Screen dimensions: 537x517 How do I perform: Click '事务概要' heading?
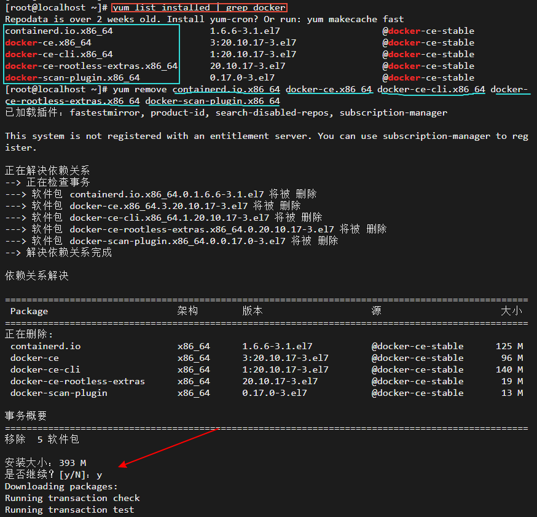click(26, 416)
